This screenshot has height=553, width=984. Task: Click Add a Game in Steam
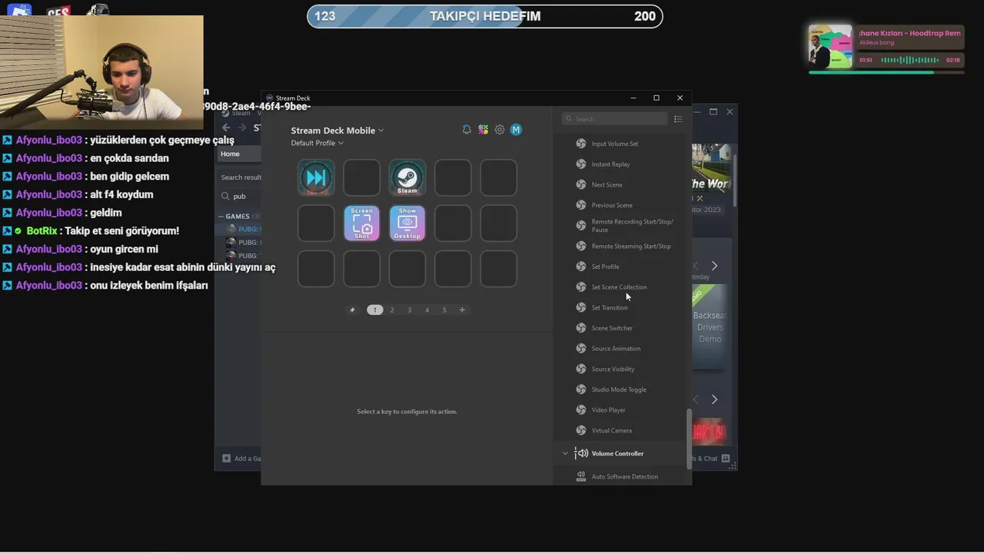241,459
